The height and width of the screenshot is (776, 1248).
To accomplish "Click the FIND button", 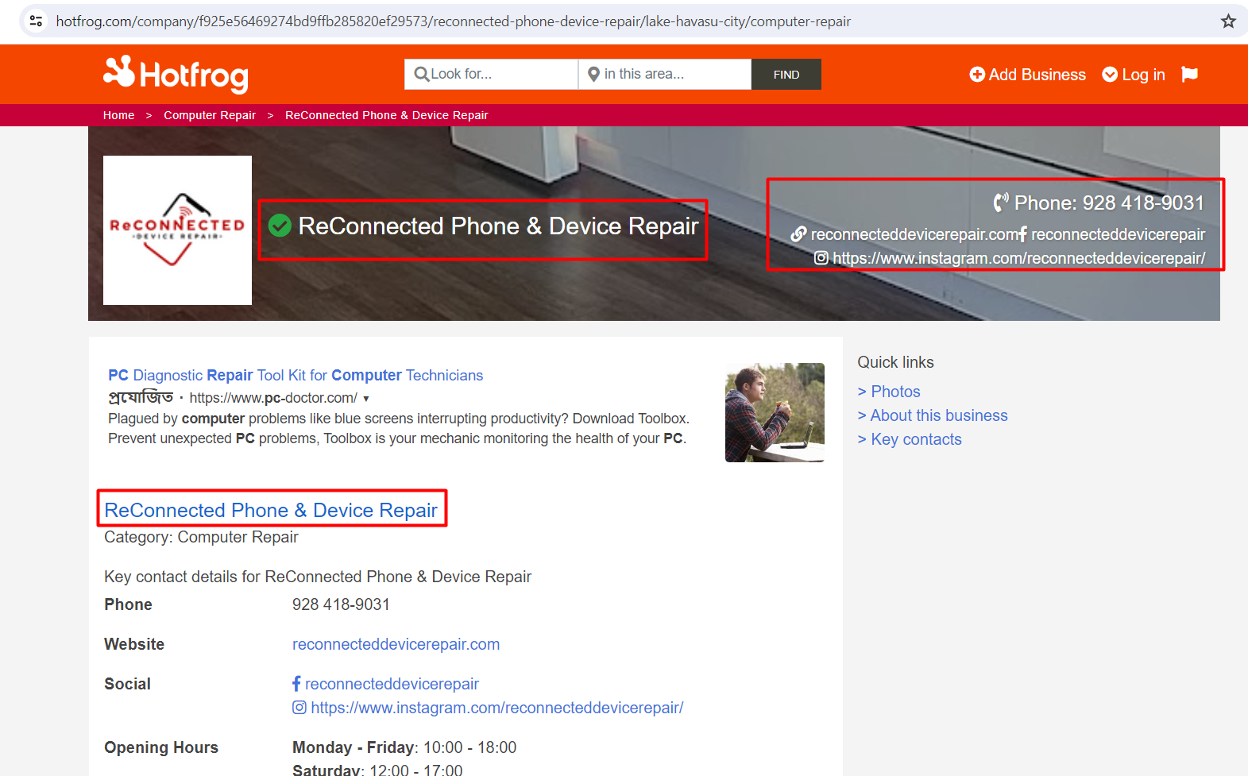I will 786,75.
